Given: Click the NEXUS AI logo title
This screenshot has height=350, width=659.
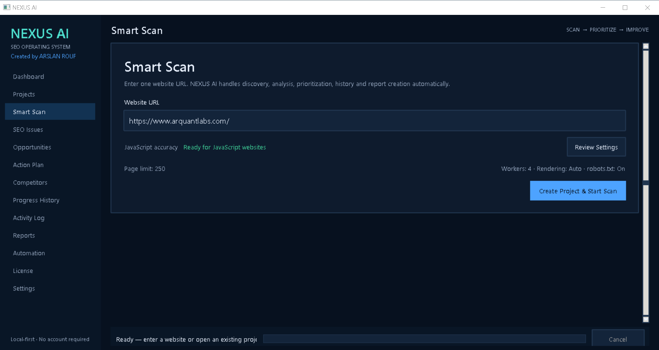Looking at the screenshot, I should [x=40, y=34].
